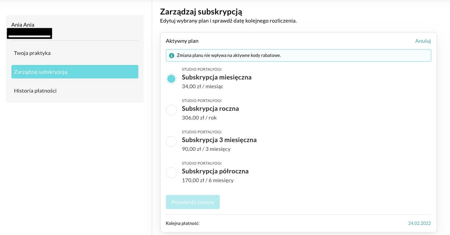
Task: Click the Subskrypcja 3 miesięczna plan title text
Action: click(x=219, y=140)
